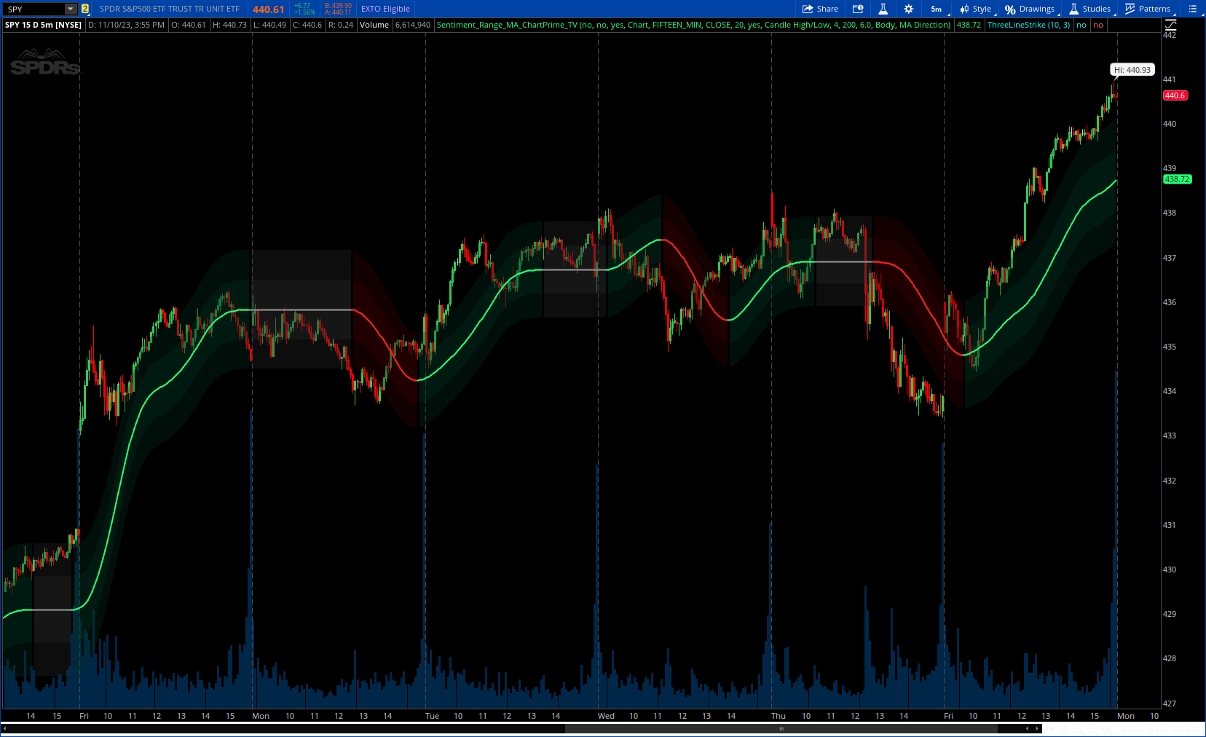This screenshot has height=737, width=1206.
Task: Click the 427 level on price axis
Action: (x=1169, y=703)
